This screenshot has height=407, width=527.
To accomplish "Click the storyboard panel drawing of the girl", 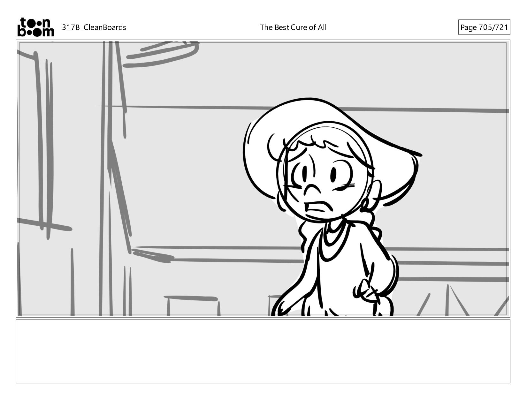I will click(x=263, y=179).
